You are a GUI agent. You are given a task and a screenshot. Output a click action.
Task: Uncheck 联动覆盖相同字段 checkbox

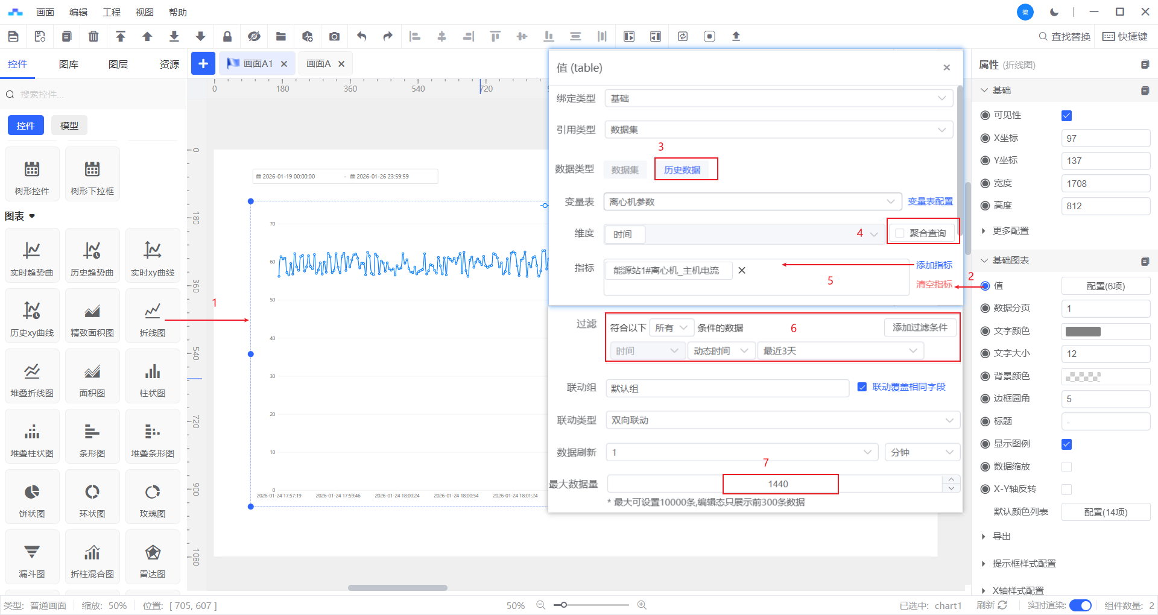pos(862,387)
